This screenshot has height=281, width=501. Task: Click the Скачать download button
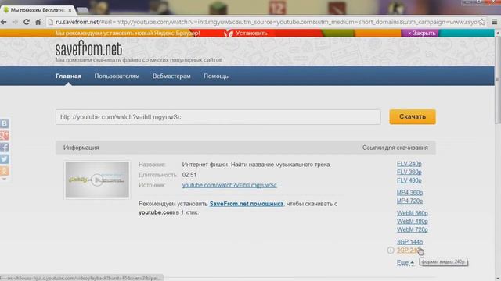(x=413, y=116)
